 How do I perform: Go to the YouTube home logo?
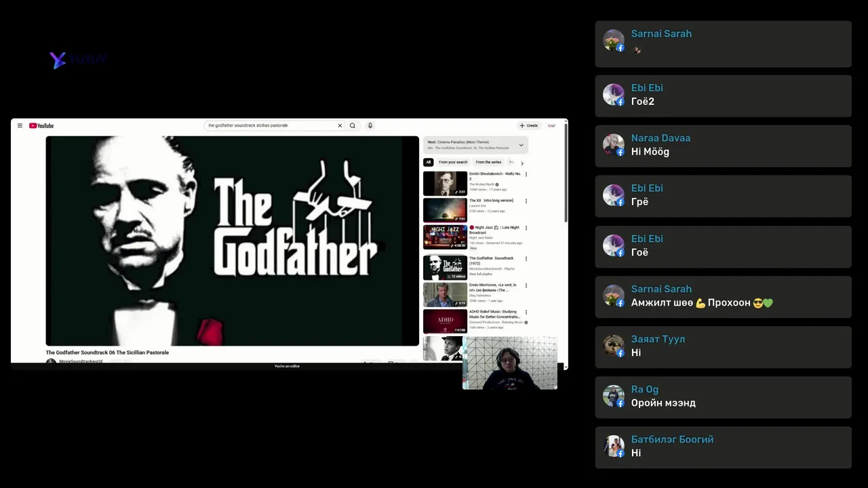pos(41,125)
